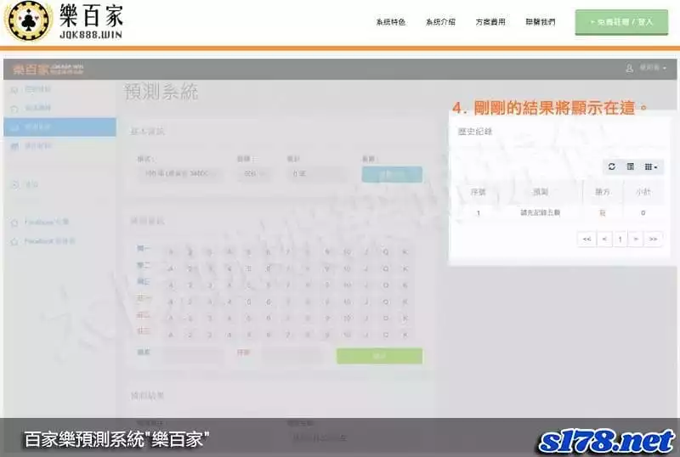The image size is (680, 457).
Task: Open the 模式 mode dropdown
Action: click(x=180, y=173)
